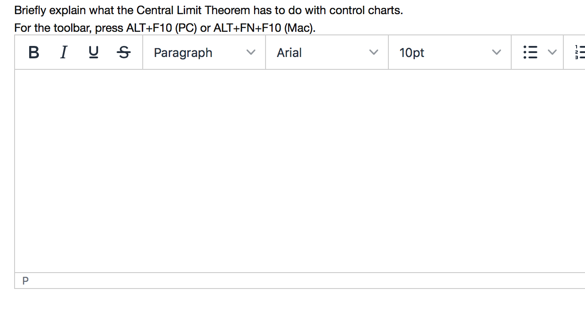Screen dimensions: 585x319
Task: Open the Arial font family dropdown
Action: 326,52
